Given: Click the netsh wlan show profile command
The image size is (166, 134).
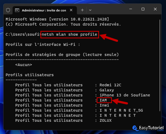Looking at the screenshot, I should pos(69,35).
